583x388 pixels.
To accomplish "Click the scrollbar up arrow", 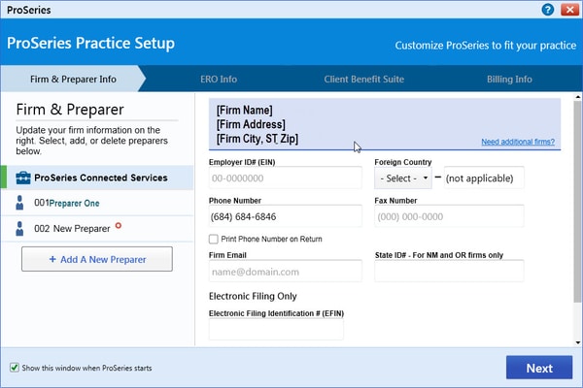I will (577, 97).
